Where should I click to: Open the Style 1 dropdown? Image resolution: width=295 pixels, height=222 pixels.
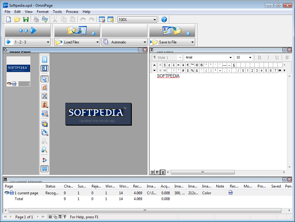tap(180, 58)
